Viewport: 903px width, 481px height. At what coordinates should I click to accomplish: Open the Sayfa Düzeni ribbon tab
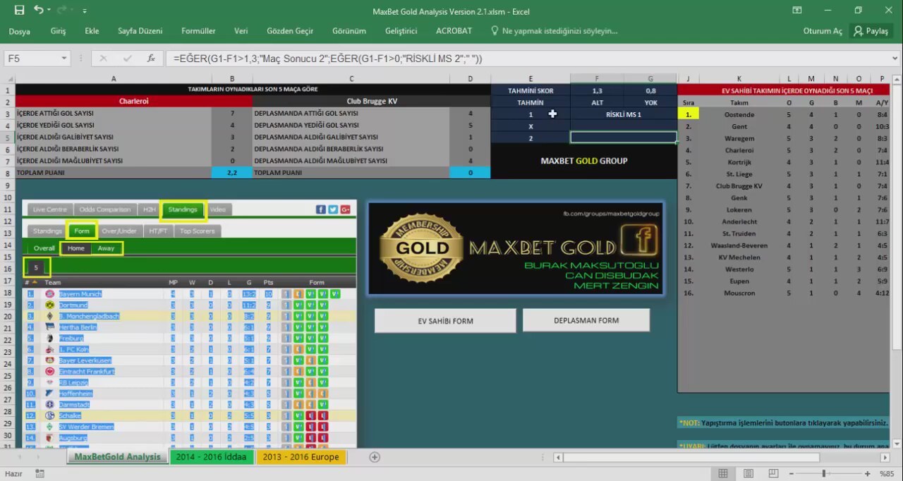140,31
